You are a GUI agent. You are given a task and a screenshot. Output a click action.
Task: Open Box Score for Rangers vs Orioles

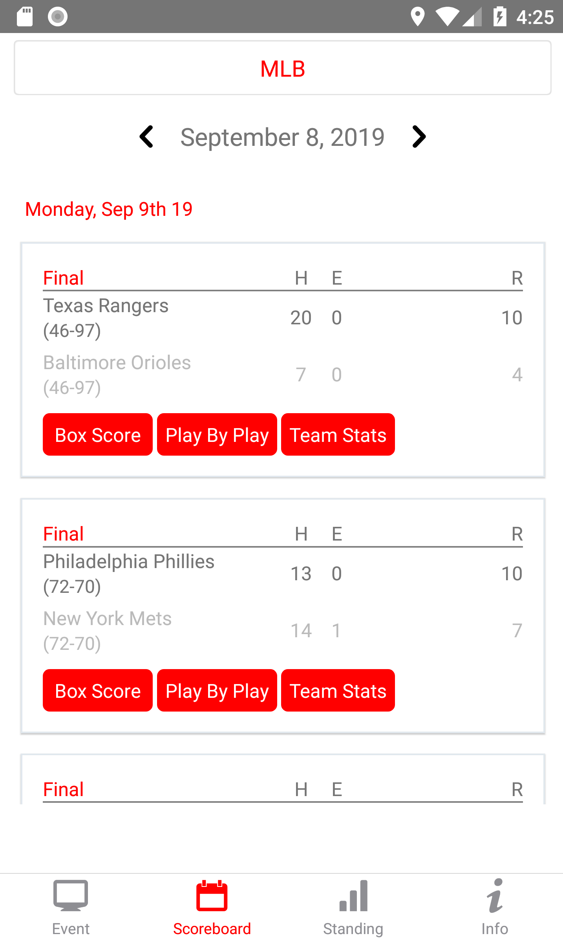click(x=98, y=434)
